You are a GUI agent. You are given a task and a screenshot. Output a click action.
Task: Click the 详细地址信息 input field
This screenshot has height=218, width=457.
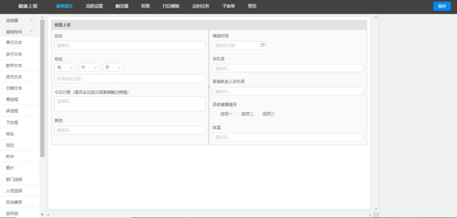coord(130,79)
